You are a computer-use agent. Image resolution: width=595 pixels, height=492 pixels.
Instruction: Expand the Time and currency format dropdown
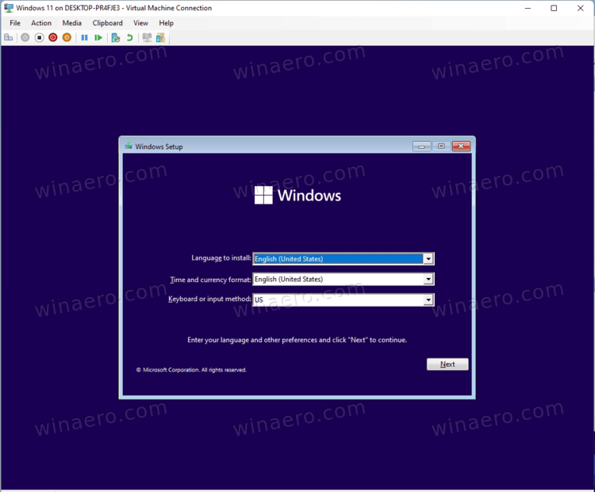click(x=428, y=280)
